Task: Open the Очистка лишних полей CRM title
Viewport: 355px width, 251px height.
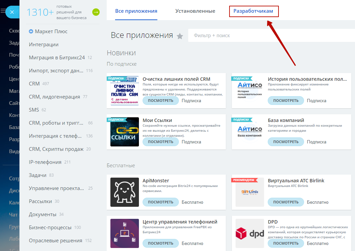Action: pos(176,79)
